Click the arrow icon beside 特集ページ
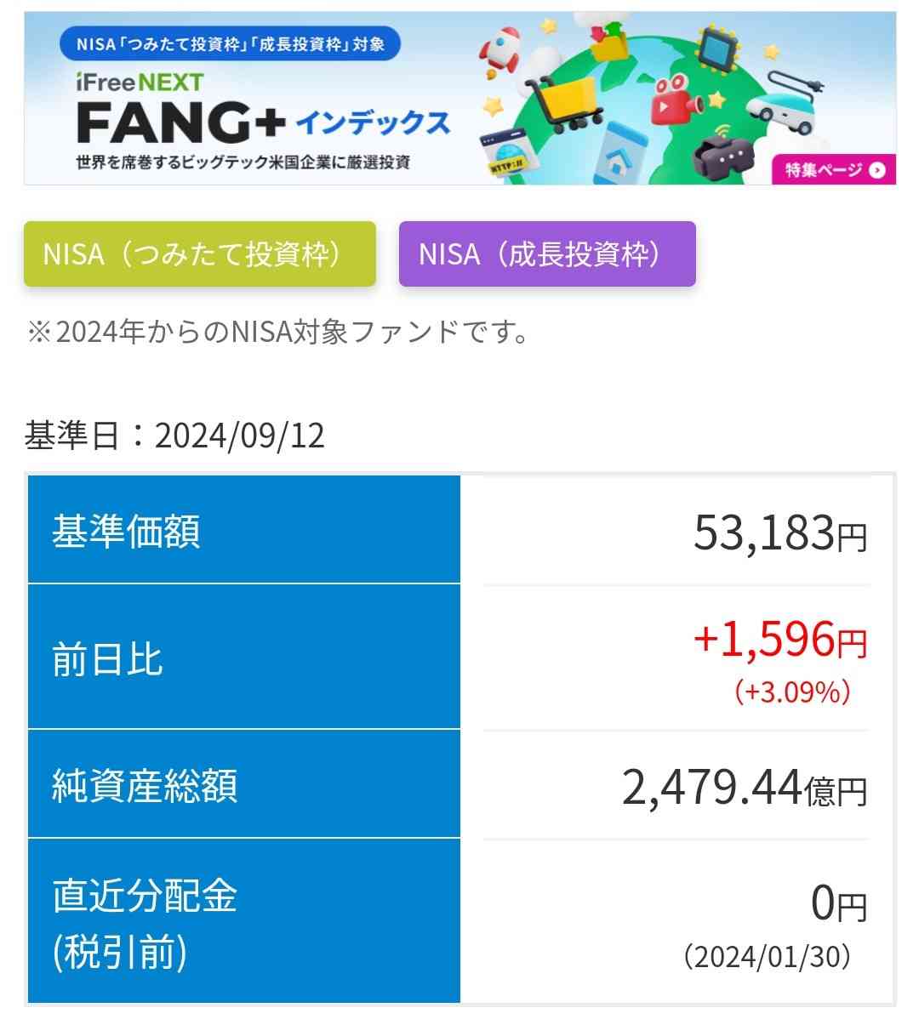This screenshot has width=919, height=1019. 876,170
